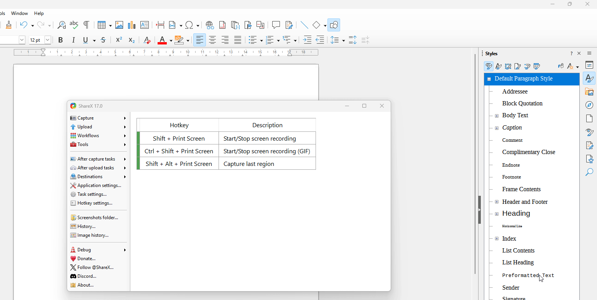Select Preformatted Text style
Image resolution: width=597 pixels, height=300 pixels.
[528, 275]
